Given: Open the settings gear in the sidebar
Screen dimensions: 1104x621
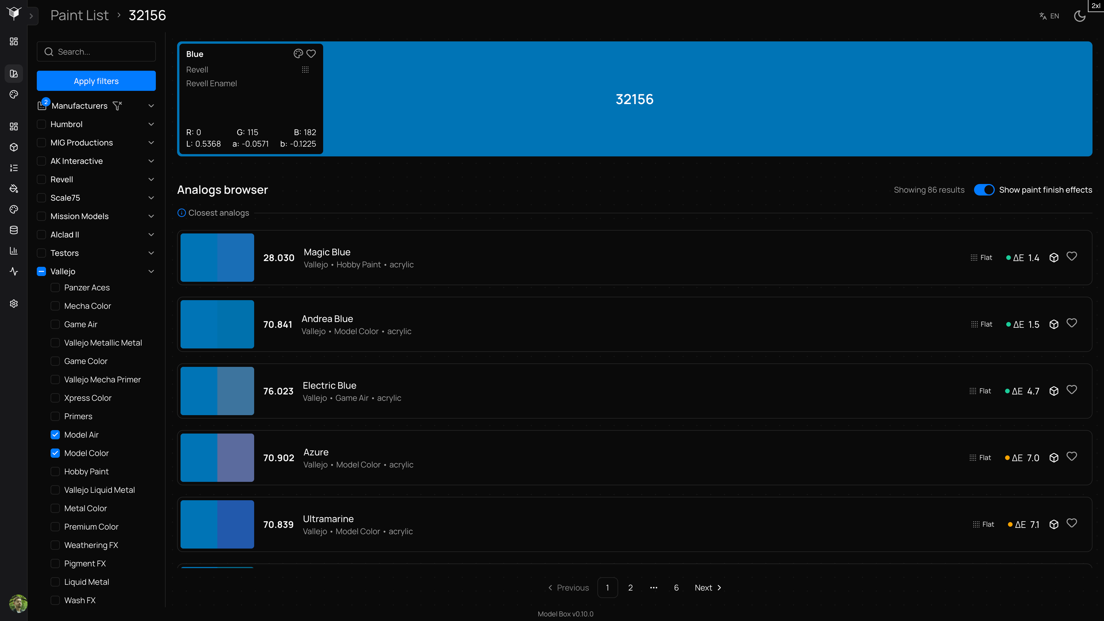Looking at the screenshot, I should 14,303.
